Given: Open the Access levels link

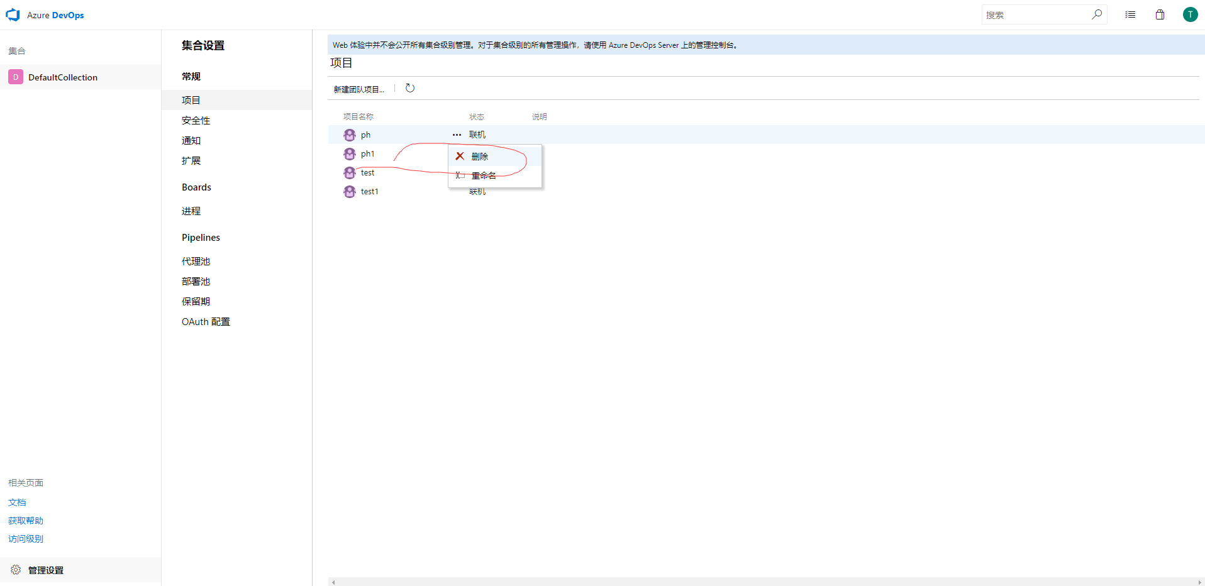Looking at the screenshot, I should point(26,539).
